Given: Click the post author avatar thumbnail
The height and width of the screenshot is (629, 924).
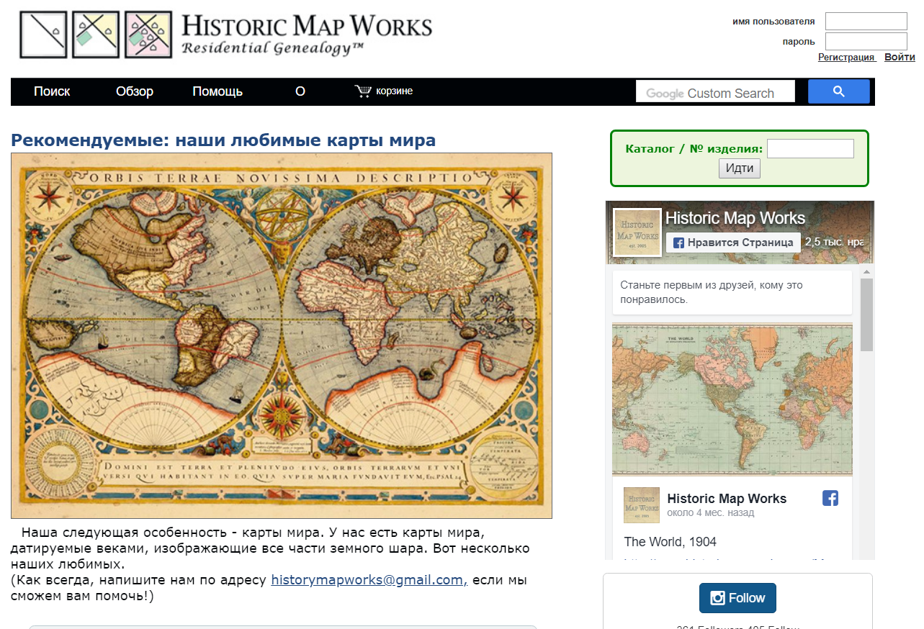Looking at the screenshot, I should [x=642, y=505].
